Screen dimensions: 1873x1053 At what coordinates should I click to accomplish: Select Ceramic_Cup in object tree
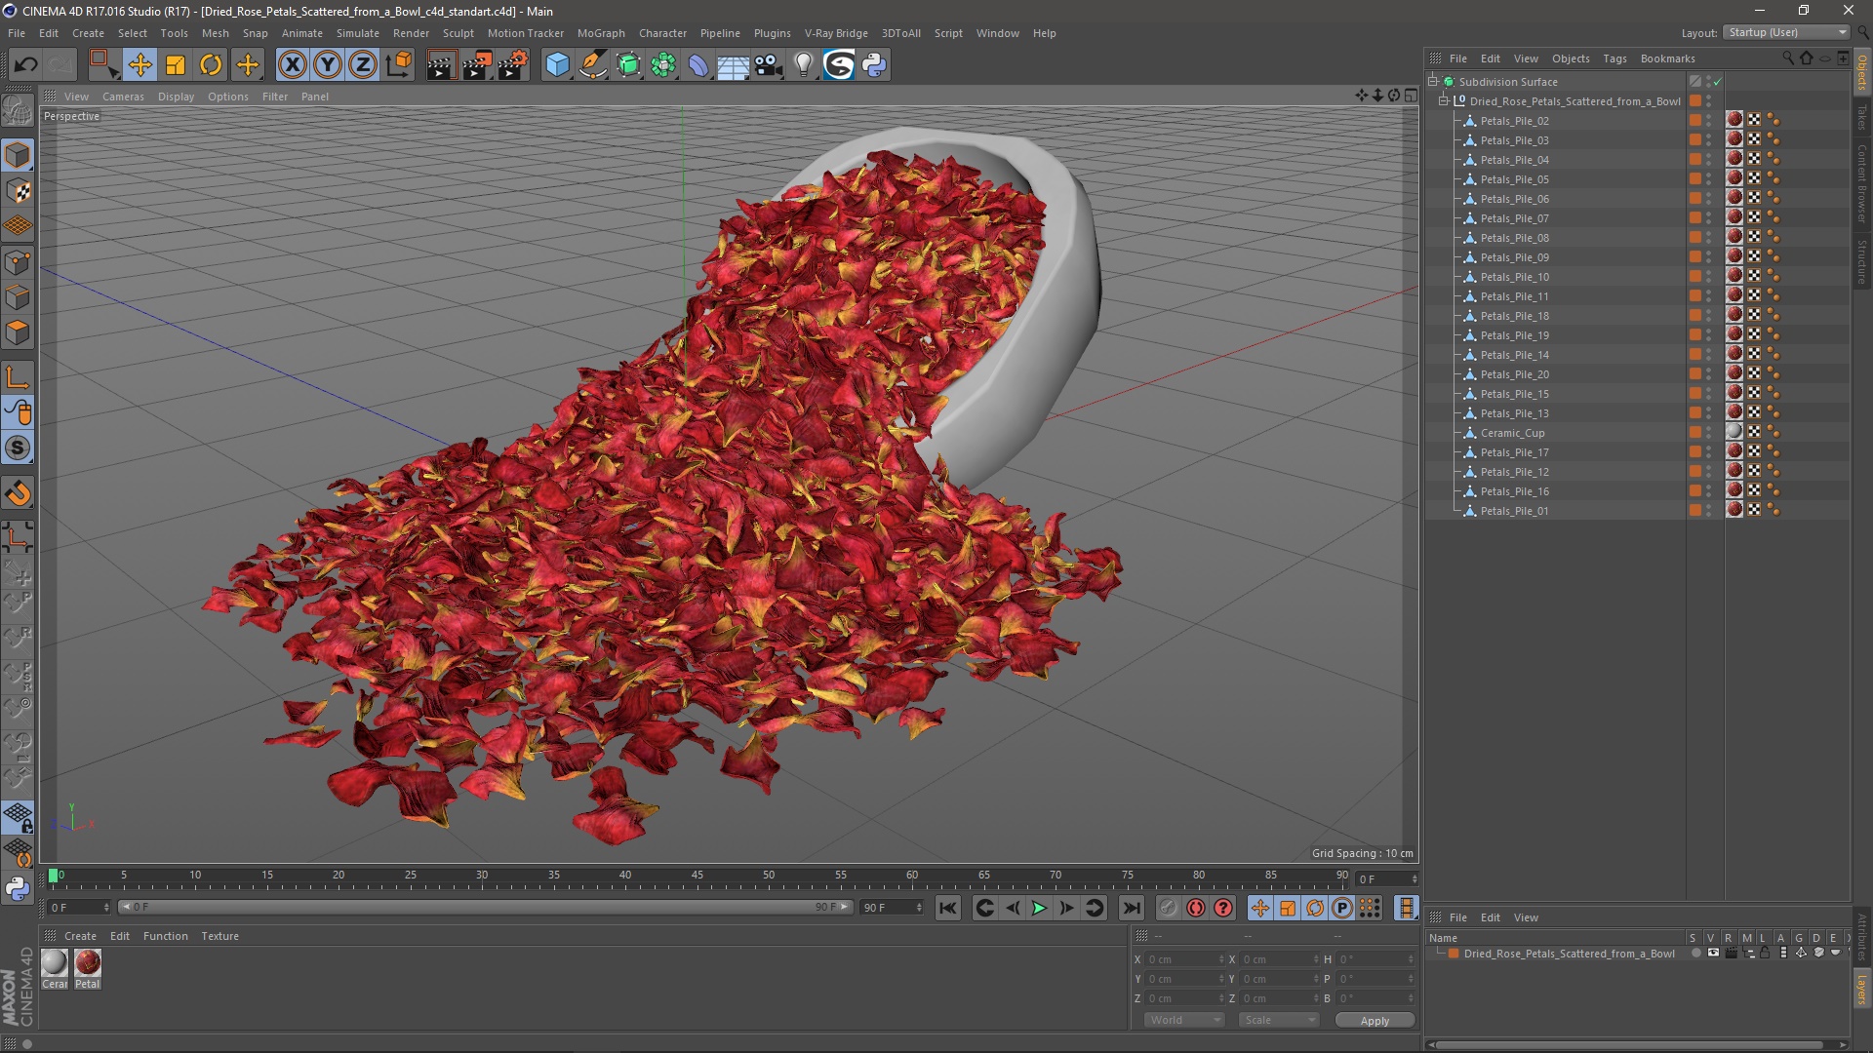click(x=1512, y=433)
